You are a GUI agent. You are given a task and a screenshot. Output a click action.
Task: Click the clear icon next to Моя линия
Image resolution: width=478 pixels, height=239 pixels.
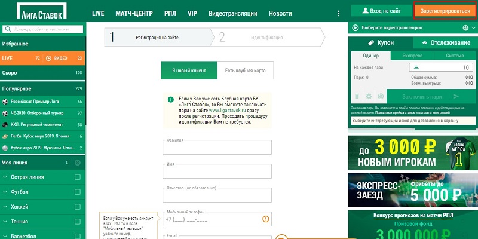(78, 163)
